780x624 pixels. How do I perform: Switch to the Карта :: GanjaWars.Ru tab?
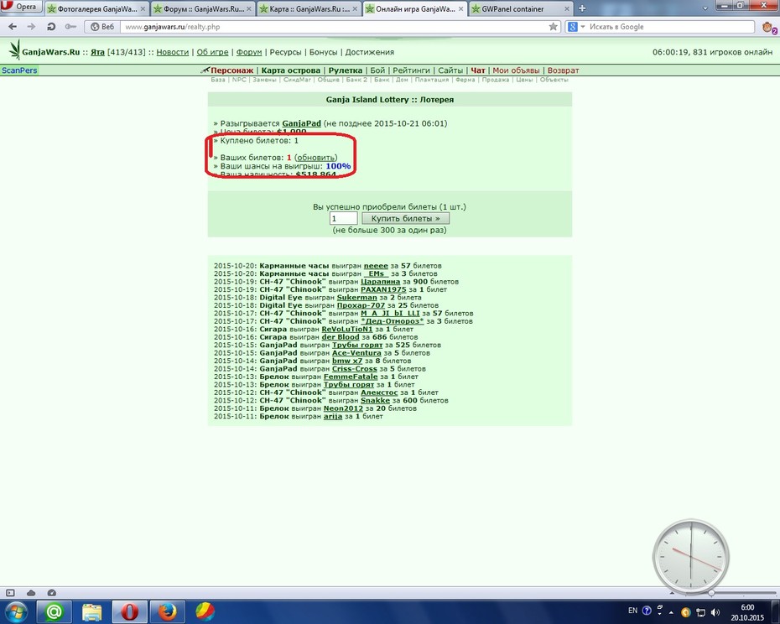coord(309,9)
